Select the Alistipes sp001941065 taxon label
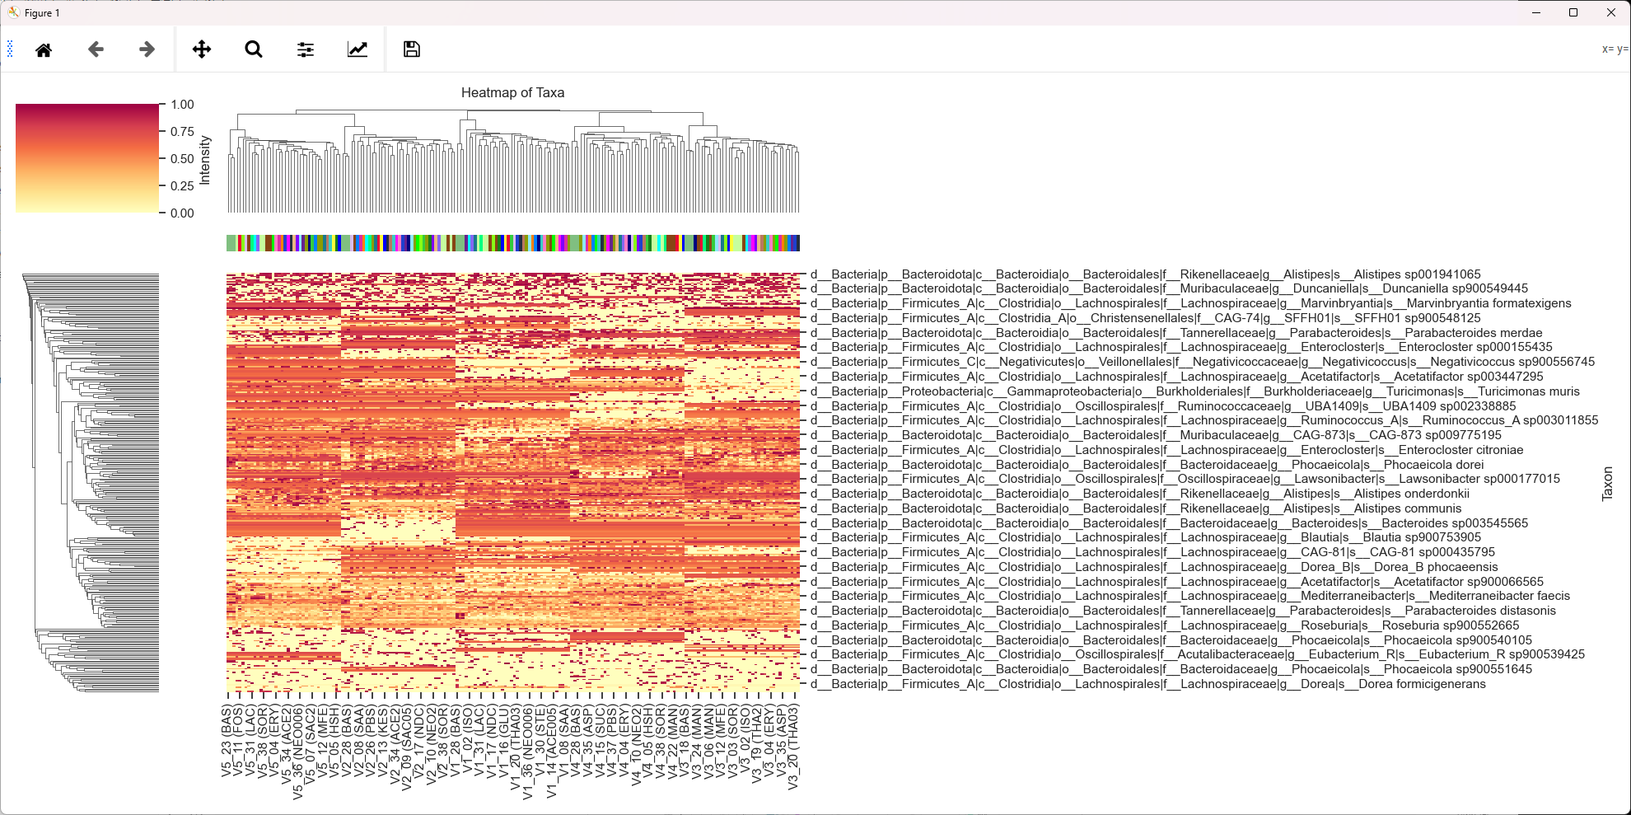 click(1146, 274)
